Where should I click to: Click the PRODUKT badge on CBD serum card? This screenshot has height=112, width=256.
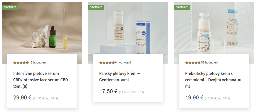click(10, 7)
